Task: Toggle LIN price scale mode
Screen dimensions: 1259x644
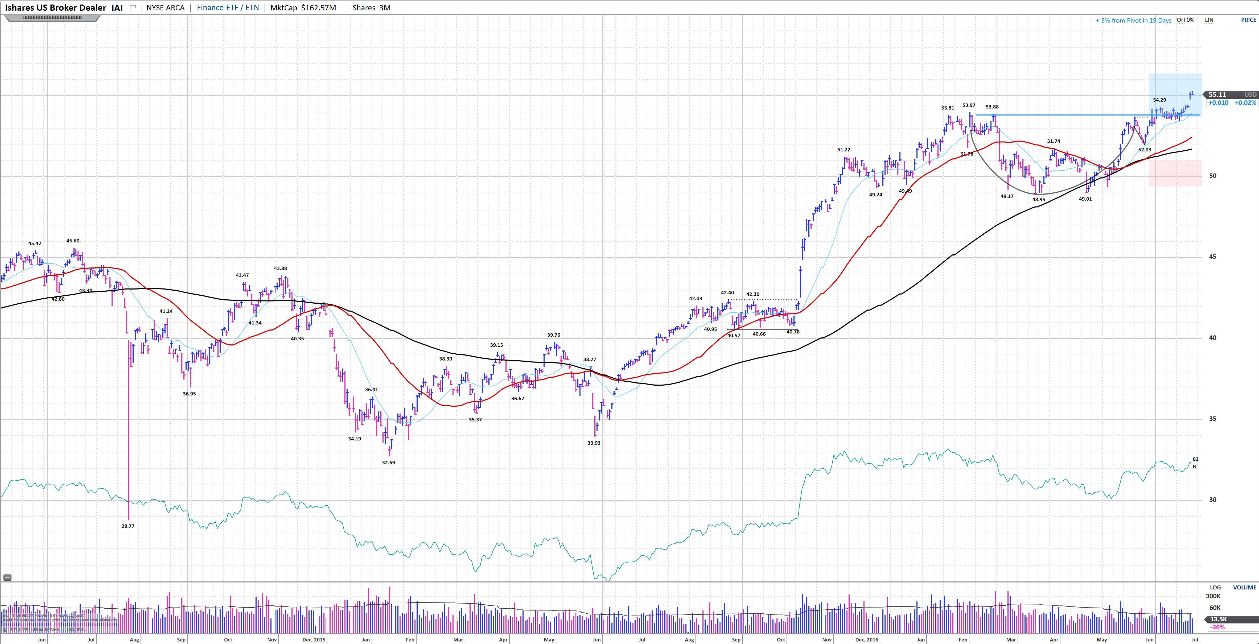Action: pos(1209,20)
